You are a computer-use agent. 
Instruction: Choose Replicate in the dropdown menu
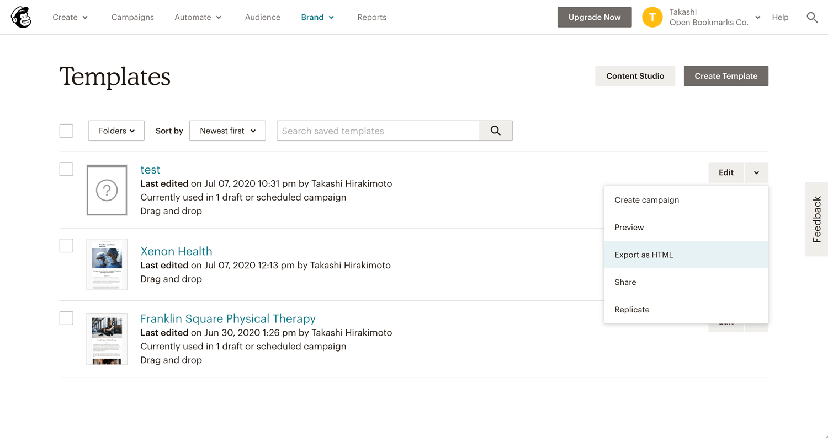point(686,310)
